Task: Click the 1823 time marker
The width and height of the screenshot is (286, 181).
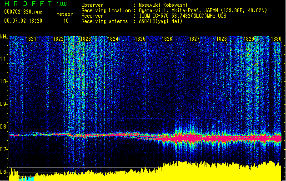Action: (85, 39)
